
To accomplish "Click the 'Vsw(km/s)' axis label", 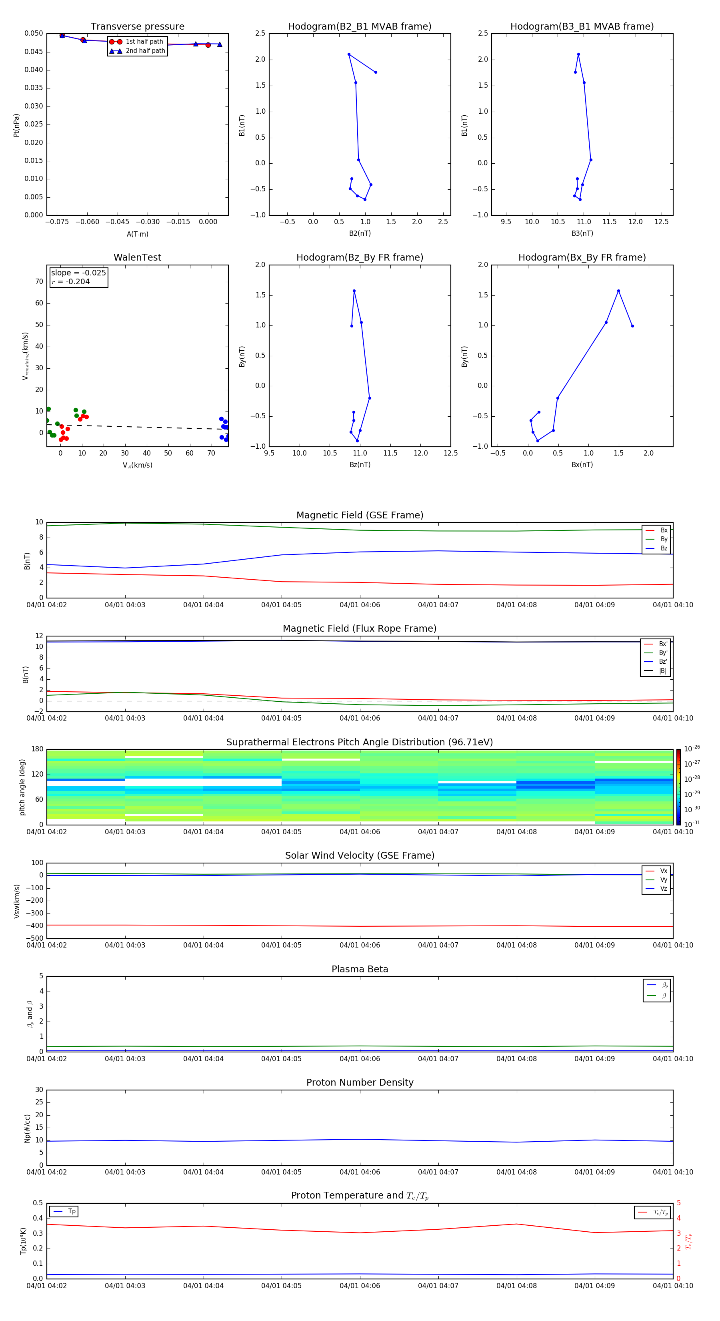I will pyautogui.click(x=17, y=901).
